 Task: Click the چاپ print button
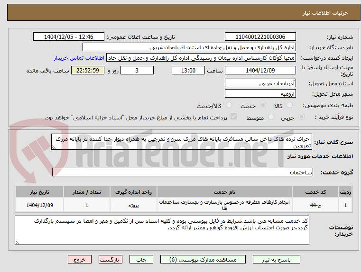[141, 259]
